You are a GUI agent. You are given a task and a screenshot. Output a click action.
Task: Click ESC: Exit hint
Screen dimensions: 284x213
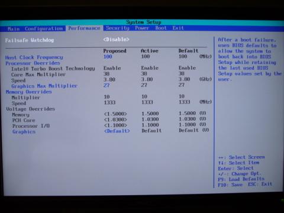(260, 184)
